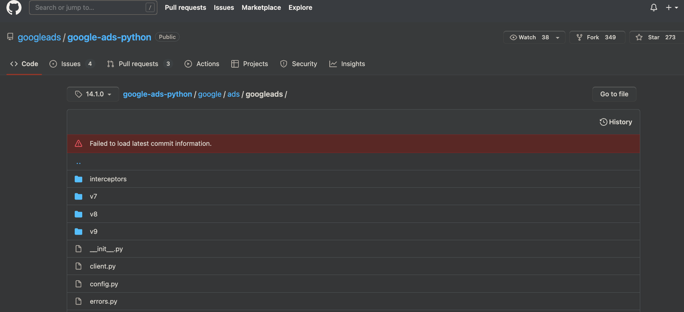Switch to the Insights tab

pos(347,64)
